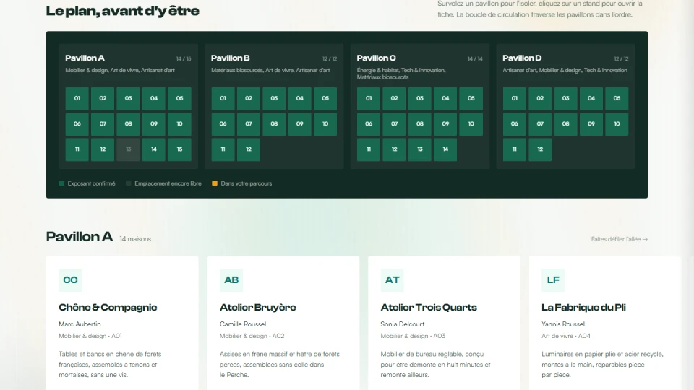This screenshot has height=390, width=694.
Task: Open La Fabrique du Pli card
Action: point(605,323)
